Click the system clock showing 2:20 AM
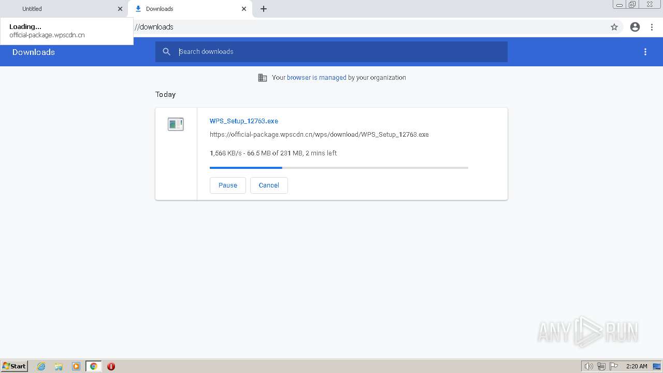The width and height of the screenshot is (663, 373). 637,366
